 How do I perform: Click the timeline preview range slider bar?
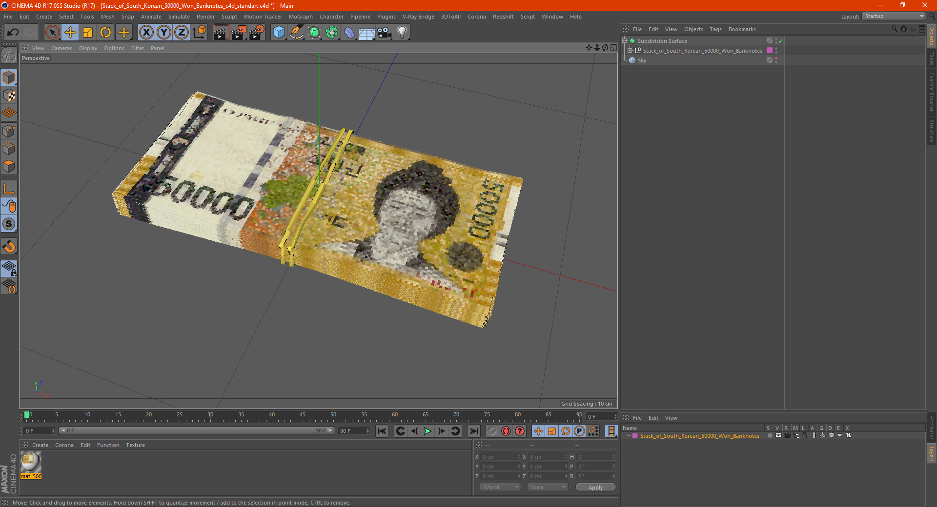pyautogui.click(x=197, y=431)
